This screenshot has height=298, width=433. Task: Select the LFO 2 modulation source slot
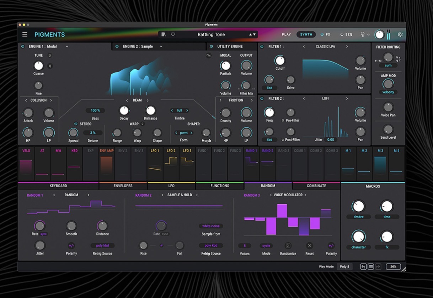pos(171,162)
